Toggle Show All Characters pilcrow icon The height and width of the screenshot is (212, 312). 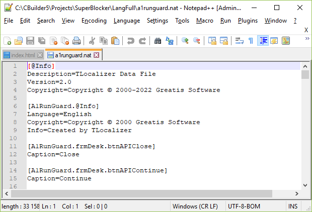(x=251, y=41)
